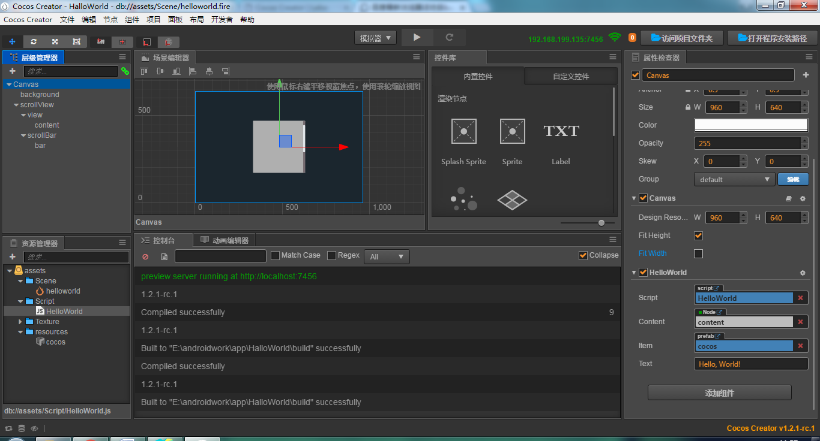The width and height of the screenshot is (820, 441).
Task: Switch to the 动画编辑器 tab
Action: [x=225, y=240]
